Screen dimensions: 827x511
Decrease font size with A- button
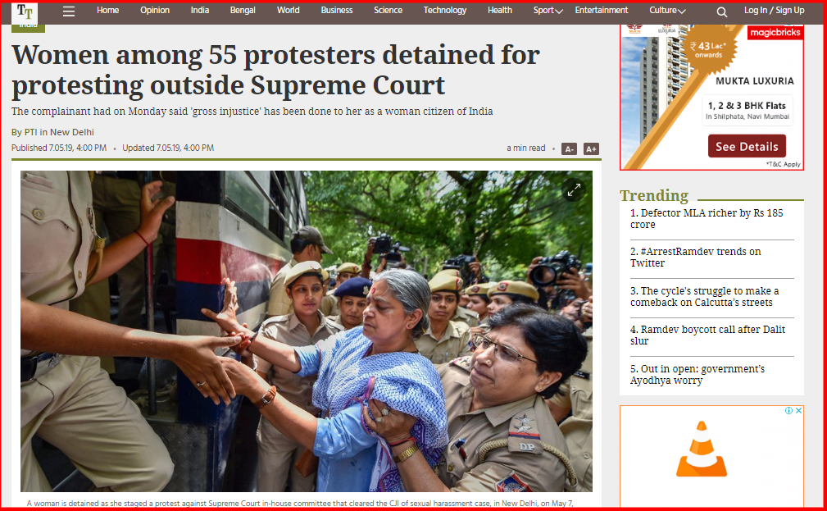tap(569, 148)
